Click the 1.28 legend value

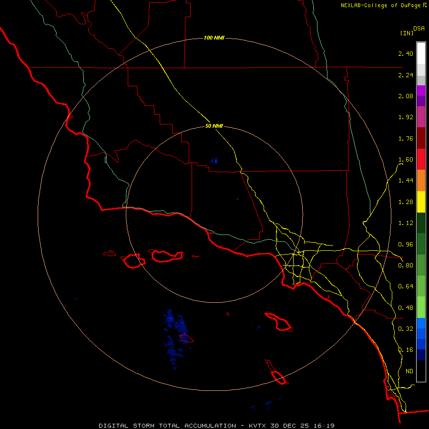[406, 202]
